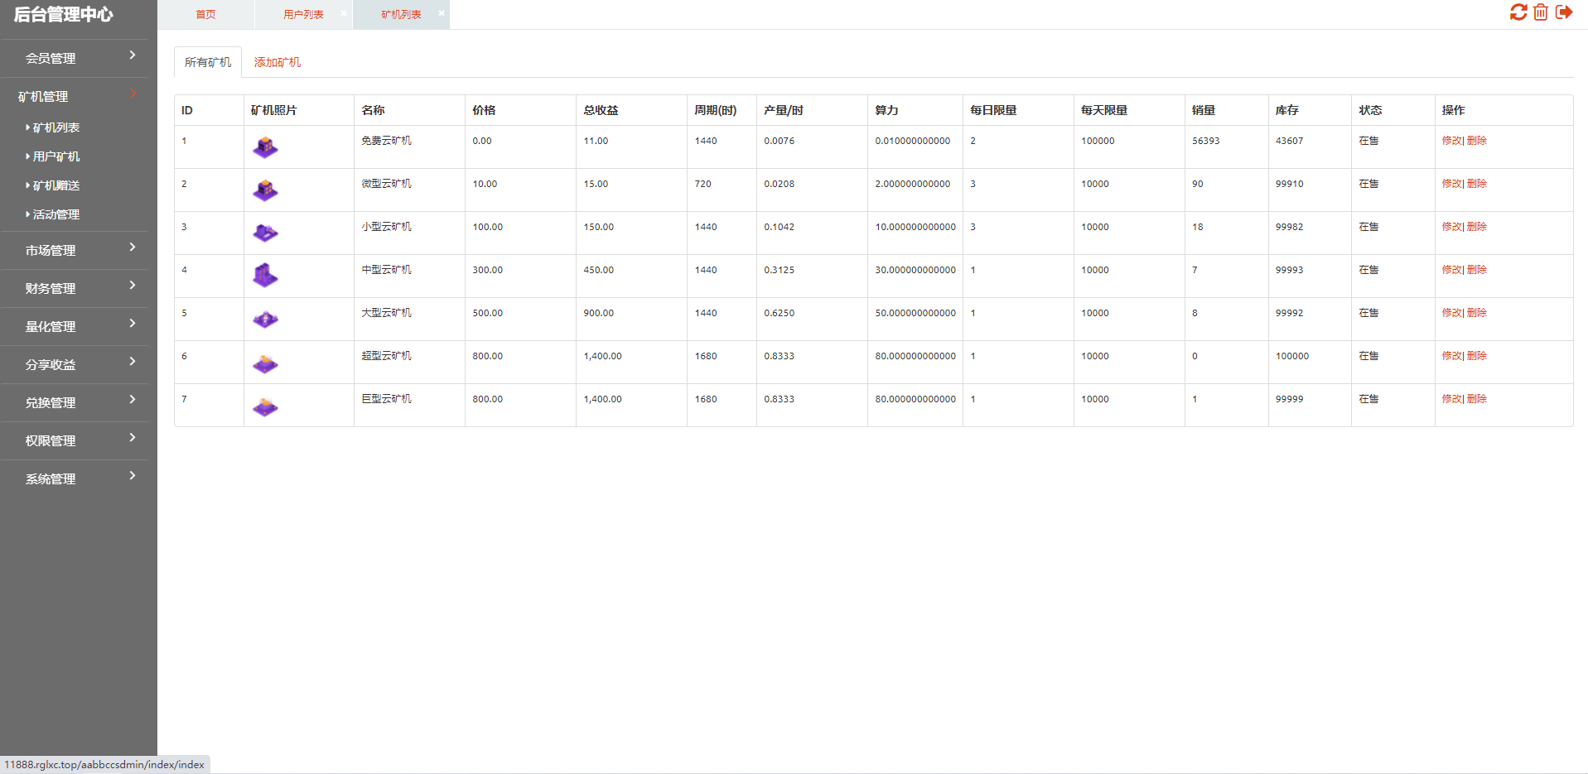Screen dimensions: 1588x774
Task: Open 用户矿机 in the sidebar
Action: (56, 156)
